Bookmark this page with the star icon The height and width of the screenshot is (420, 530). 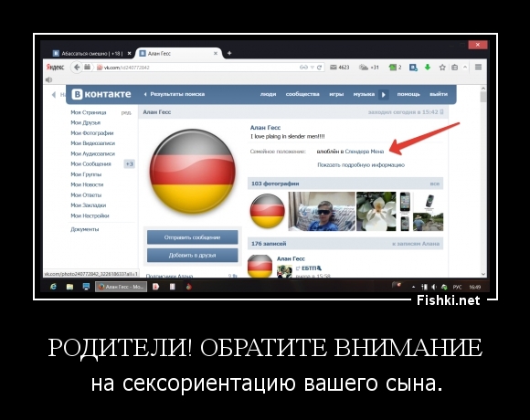pos(442,68)
